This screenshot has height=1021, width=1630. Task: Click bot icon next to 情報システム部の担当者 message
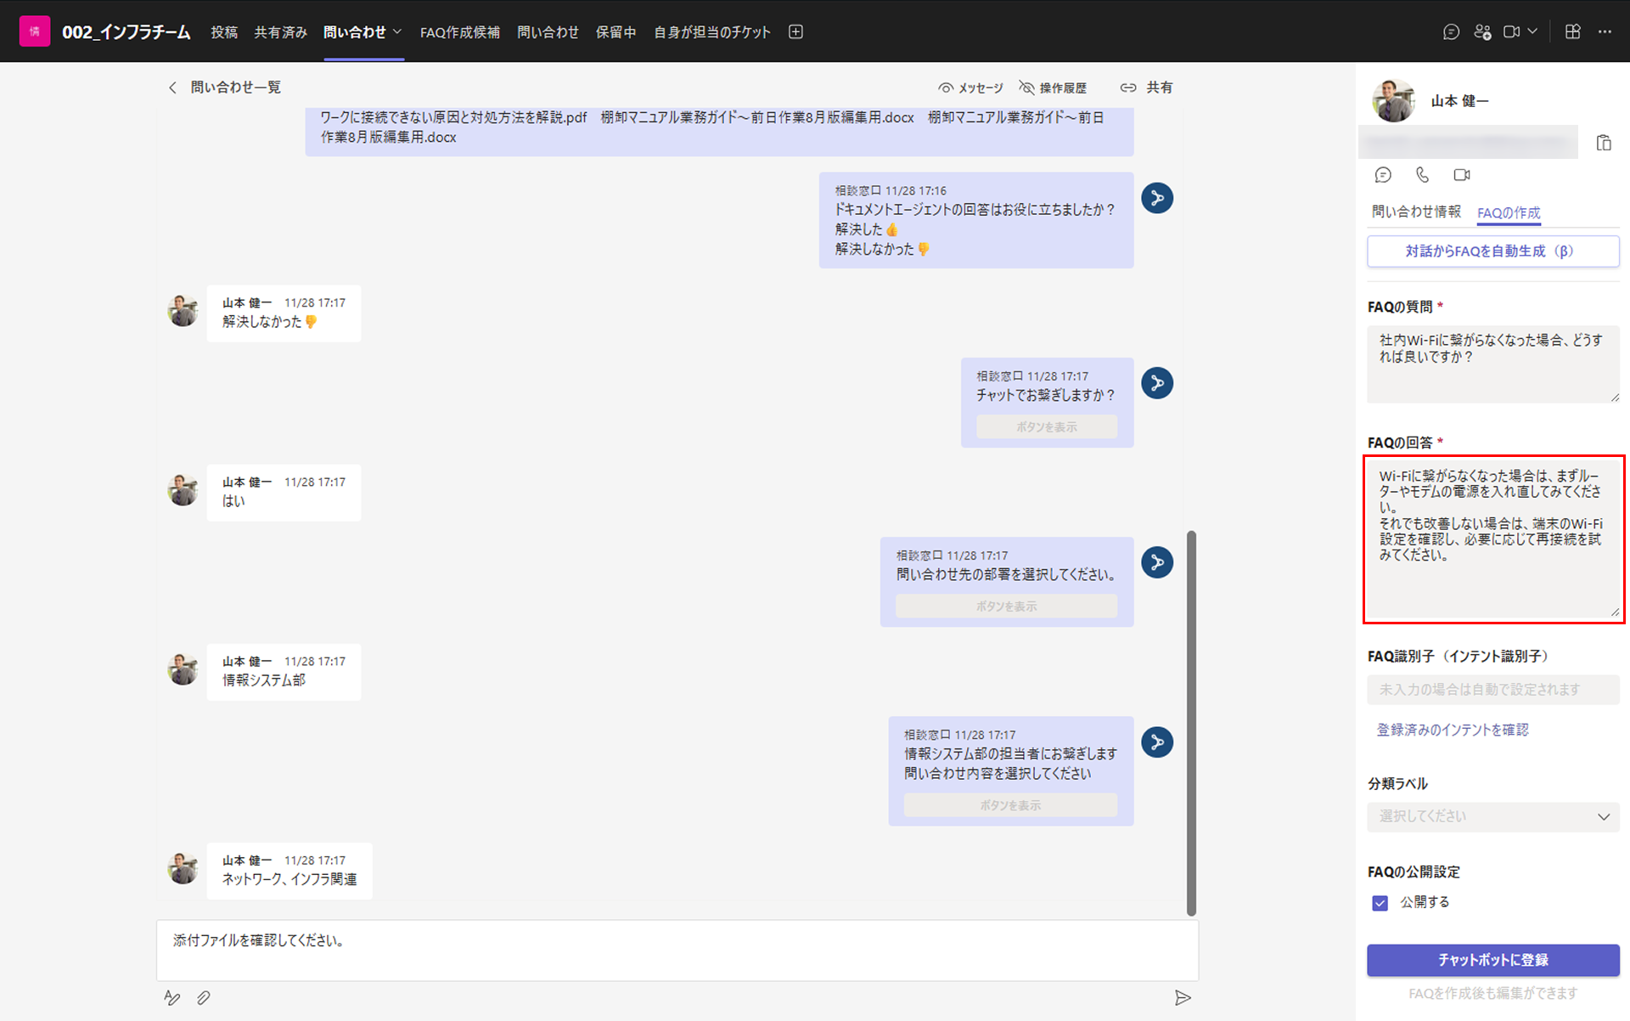coord(1156,742)
